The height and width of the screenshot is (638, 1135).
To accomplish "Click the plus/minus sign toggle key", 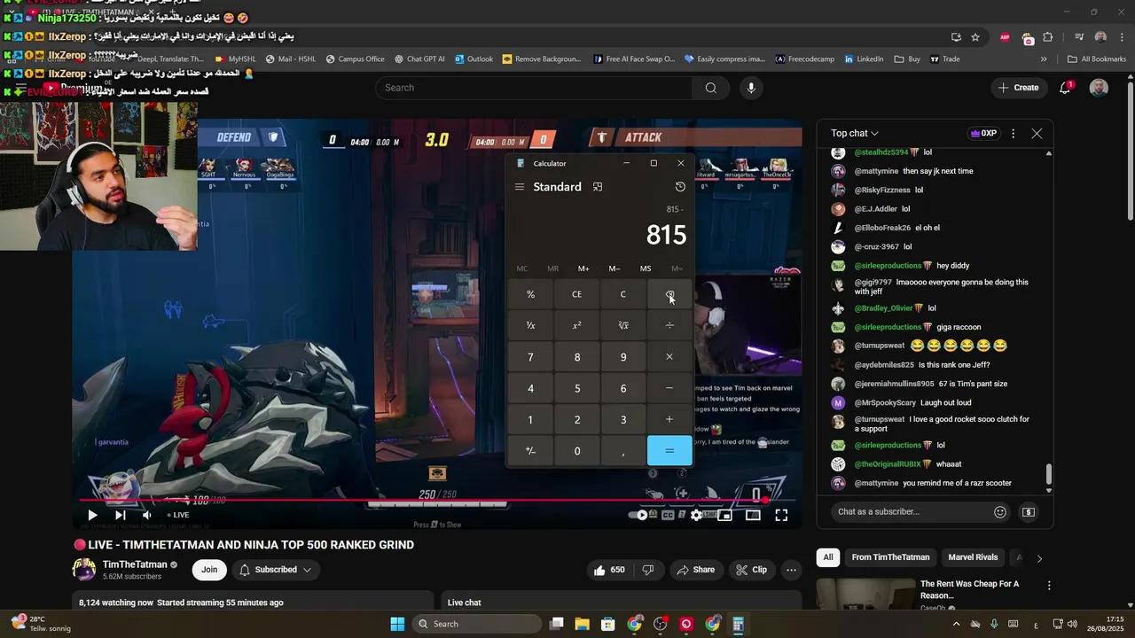I will [530, 451].
